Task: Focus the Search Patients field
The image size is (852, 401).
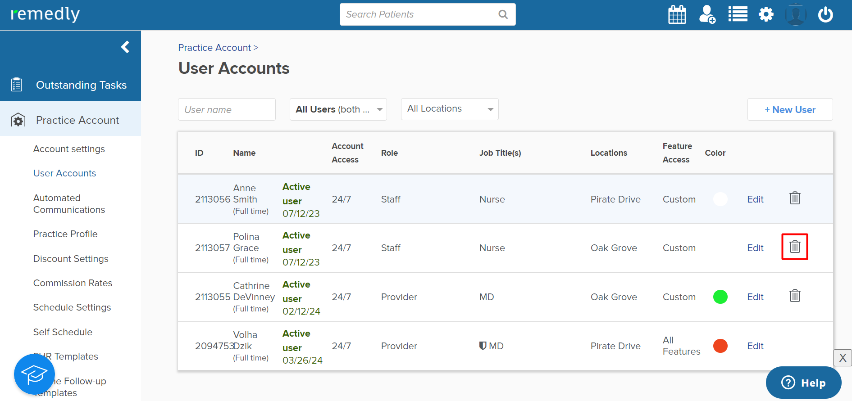Action: pos(428,14)
